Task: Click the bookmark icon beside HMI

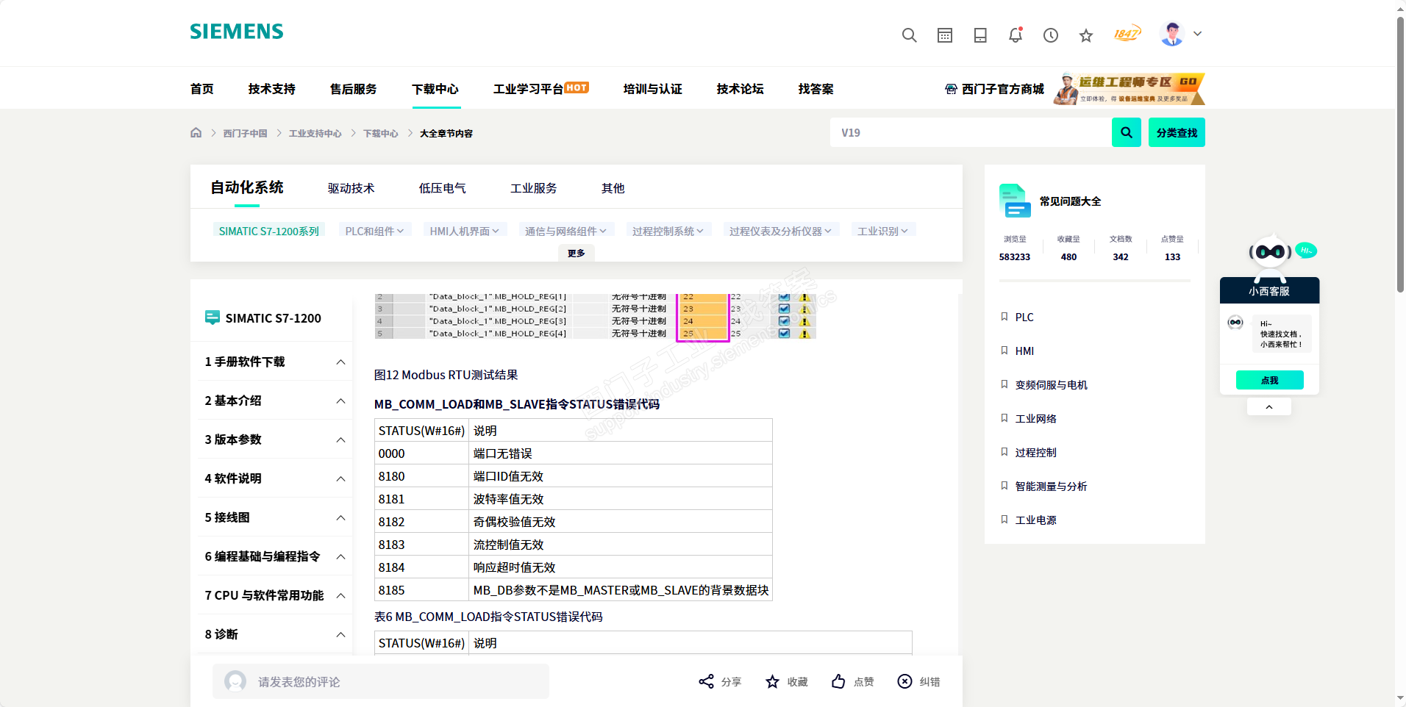Action: pyautogui.click(x=1004, y=351)
